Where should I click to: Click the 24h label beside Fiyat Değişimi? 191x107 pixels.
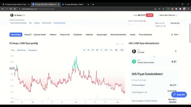click(146, 92)
